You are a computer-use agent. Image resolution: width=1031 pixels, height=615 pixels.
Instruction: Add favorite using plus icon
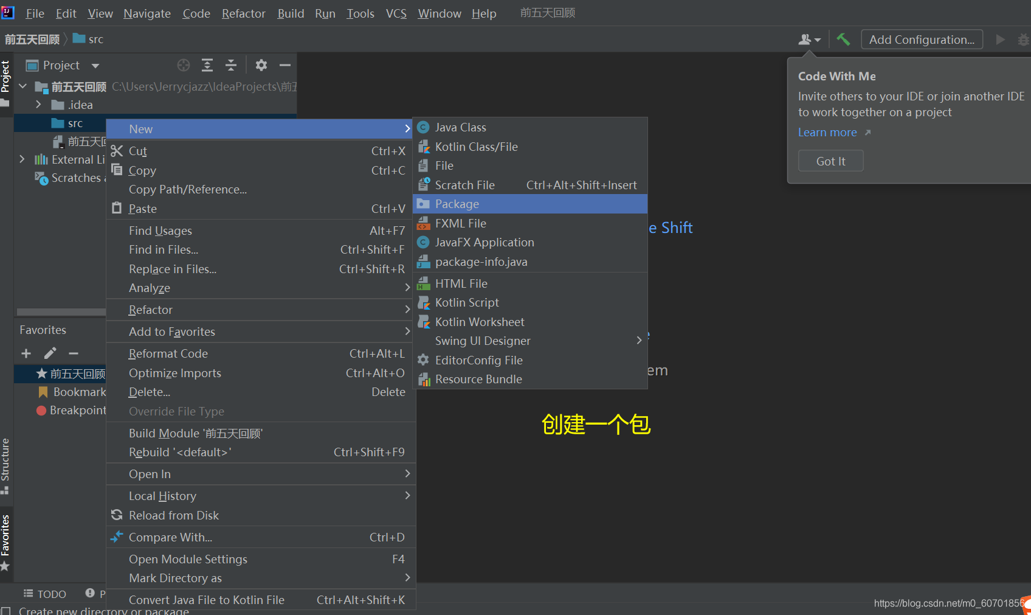pyautogui.click(x=26, y=353)
